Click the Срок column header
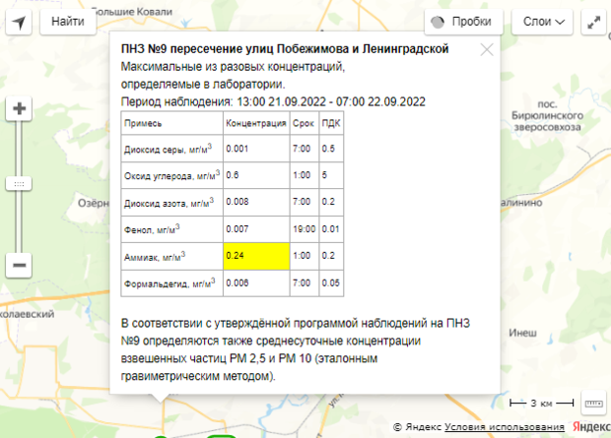This screenshot has height=438, width=611. point(304,124)
